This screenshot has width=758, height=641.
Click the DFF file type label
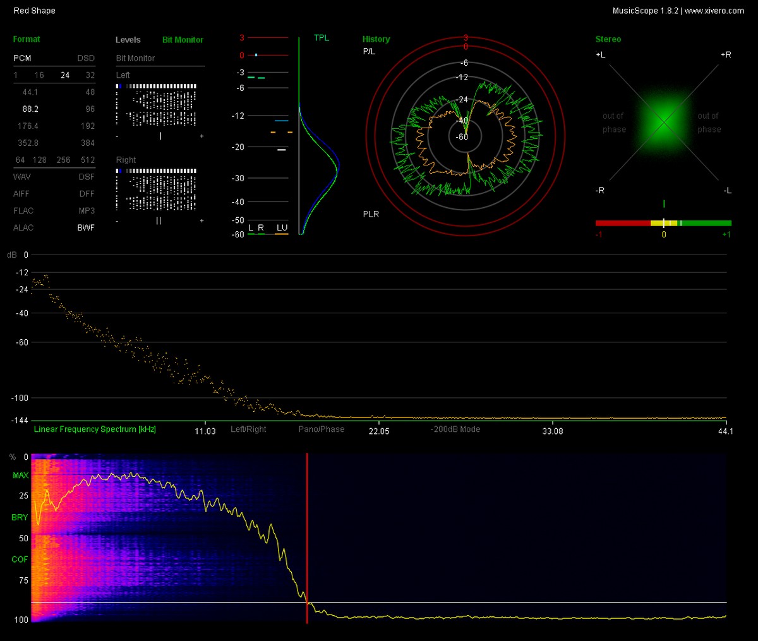coord(87,194)
